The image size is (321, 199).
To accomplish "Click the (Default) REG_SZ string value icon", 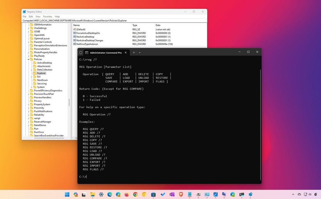I will coord(74,29).
